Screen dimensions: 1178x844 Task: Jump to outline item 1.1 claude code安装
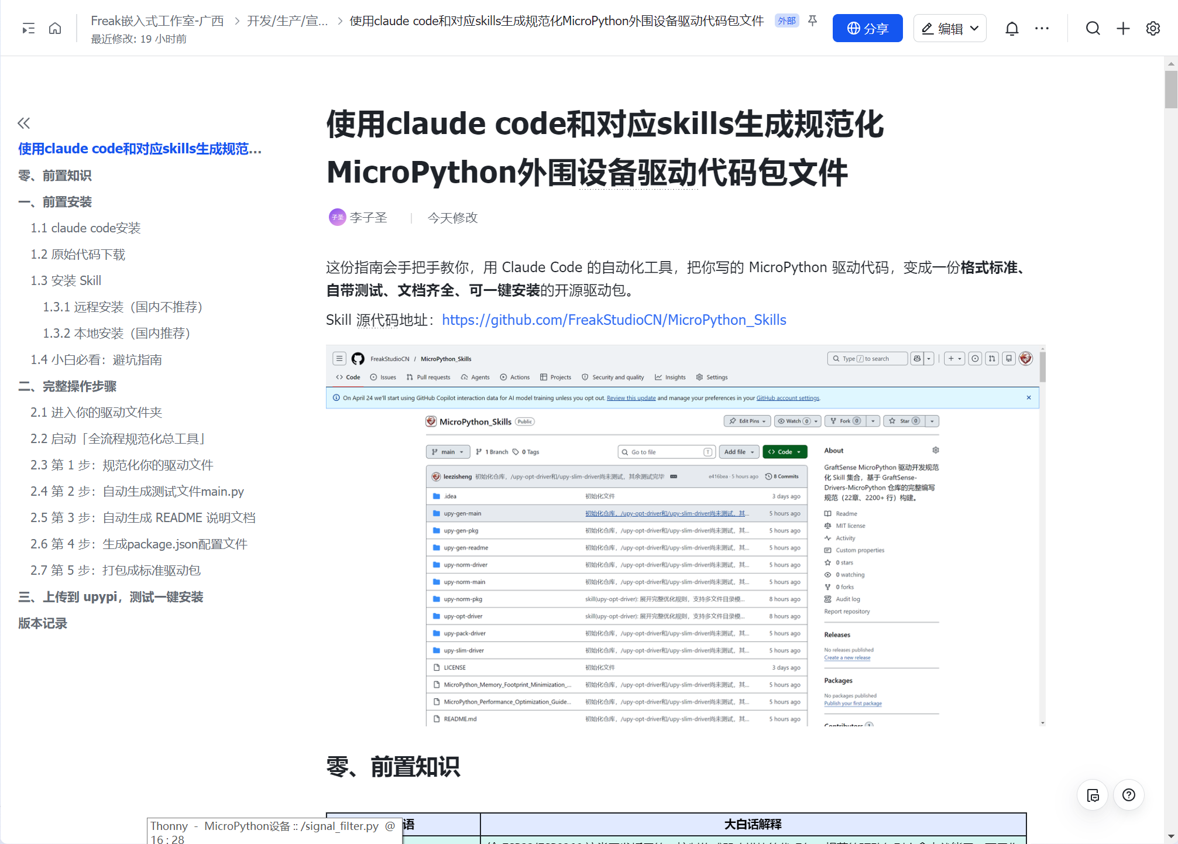[x=85, y=228]
